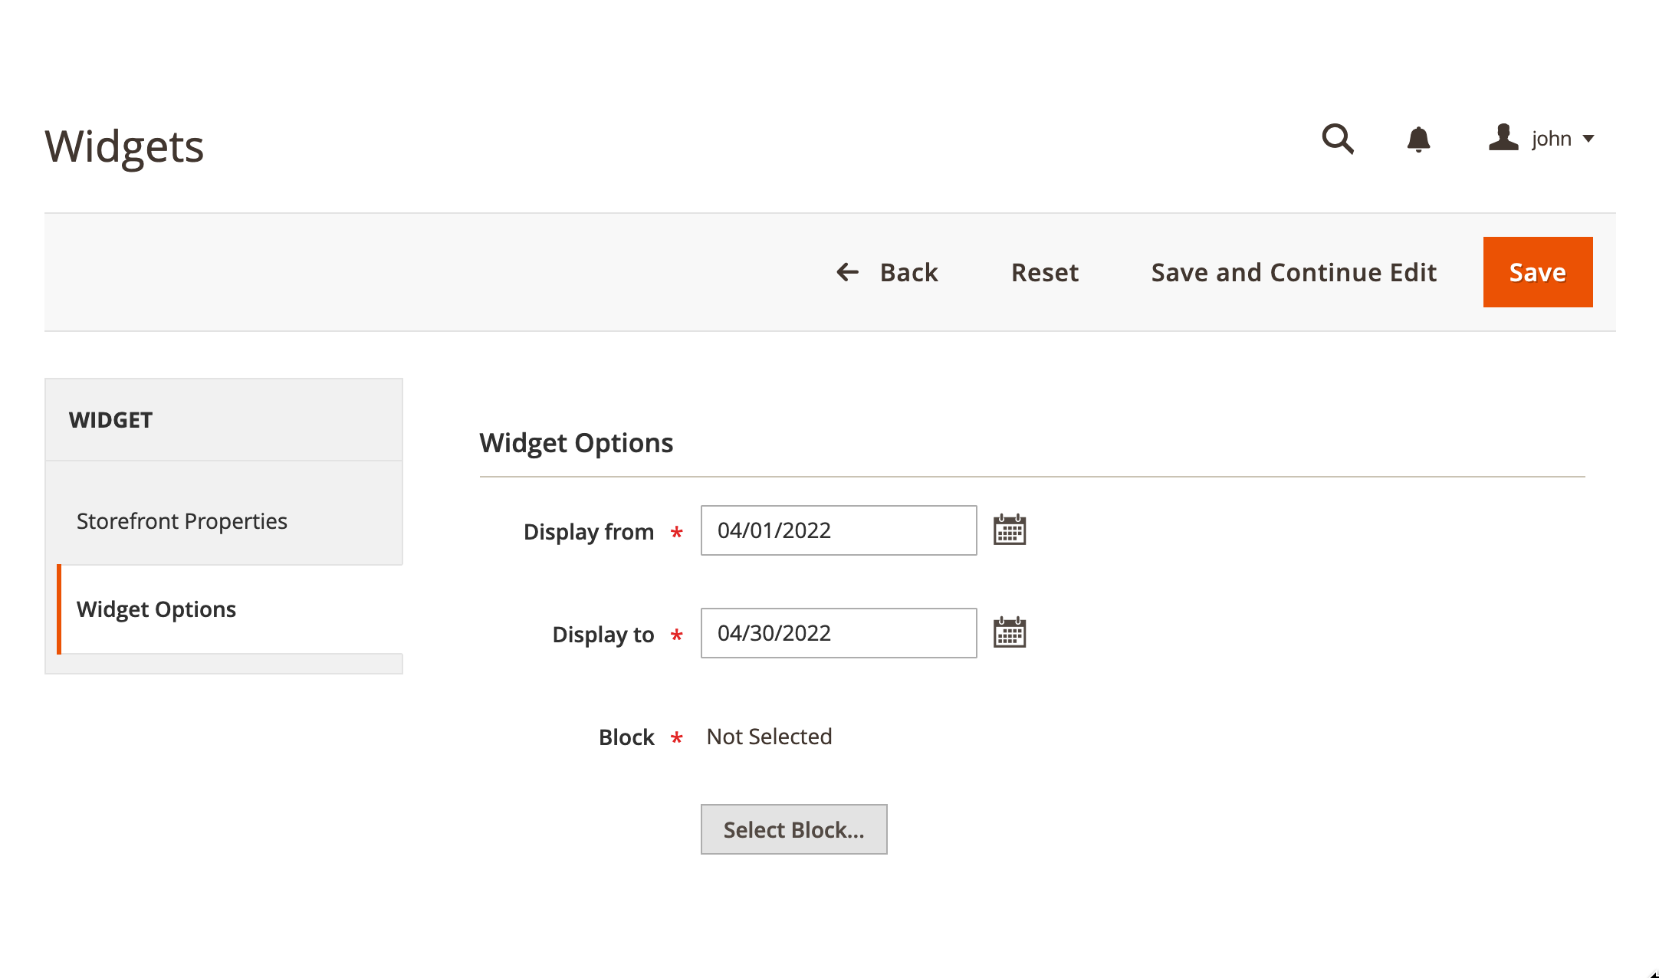This screenshot has height=978, width=1659.
Task: Open calendar picker for Display to
Action: pyautogui.click(x=1009, y=633)
